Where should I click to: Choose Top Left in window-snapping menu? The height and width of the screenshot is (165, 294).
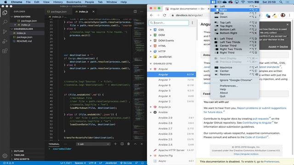(235, 22)
